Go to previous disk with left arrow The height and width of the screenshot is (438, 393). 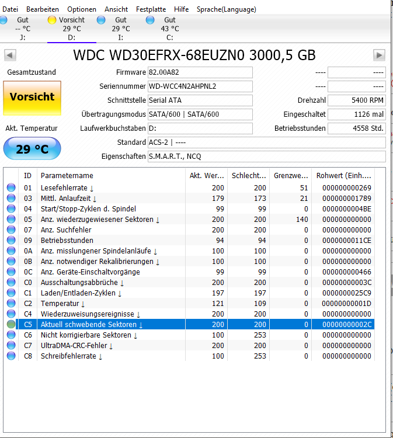pos(10,55)
